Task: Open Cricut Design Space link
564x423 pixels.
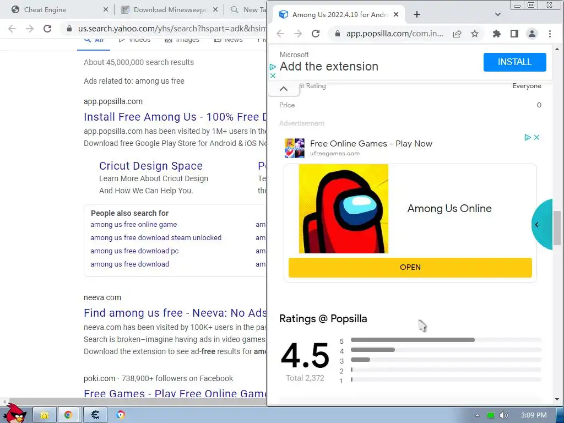Action: click(x=151, y=166)
